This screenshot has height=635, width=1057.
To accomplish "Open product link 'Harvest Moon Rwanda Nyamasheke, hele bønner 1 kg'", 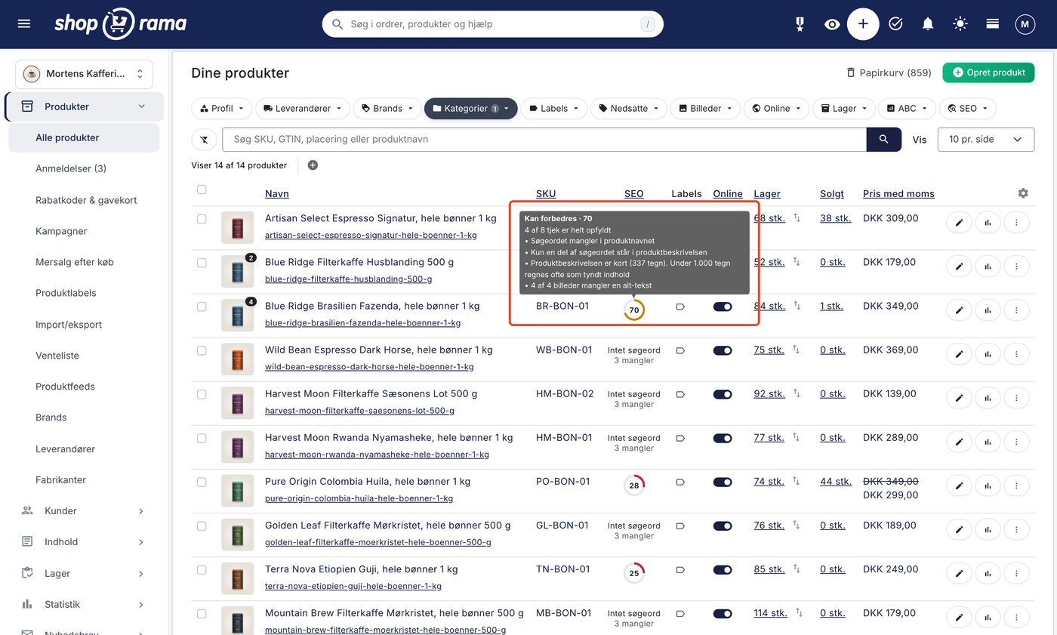I will tap(389, 437).
